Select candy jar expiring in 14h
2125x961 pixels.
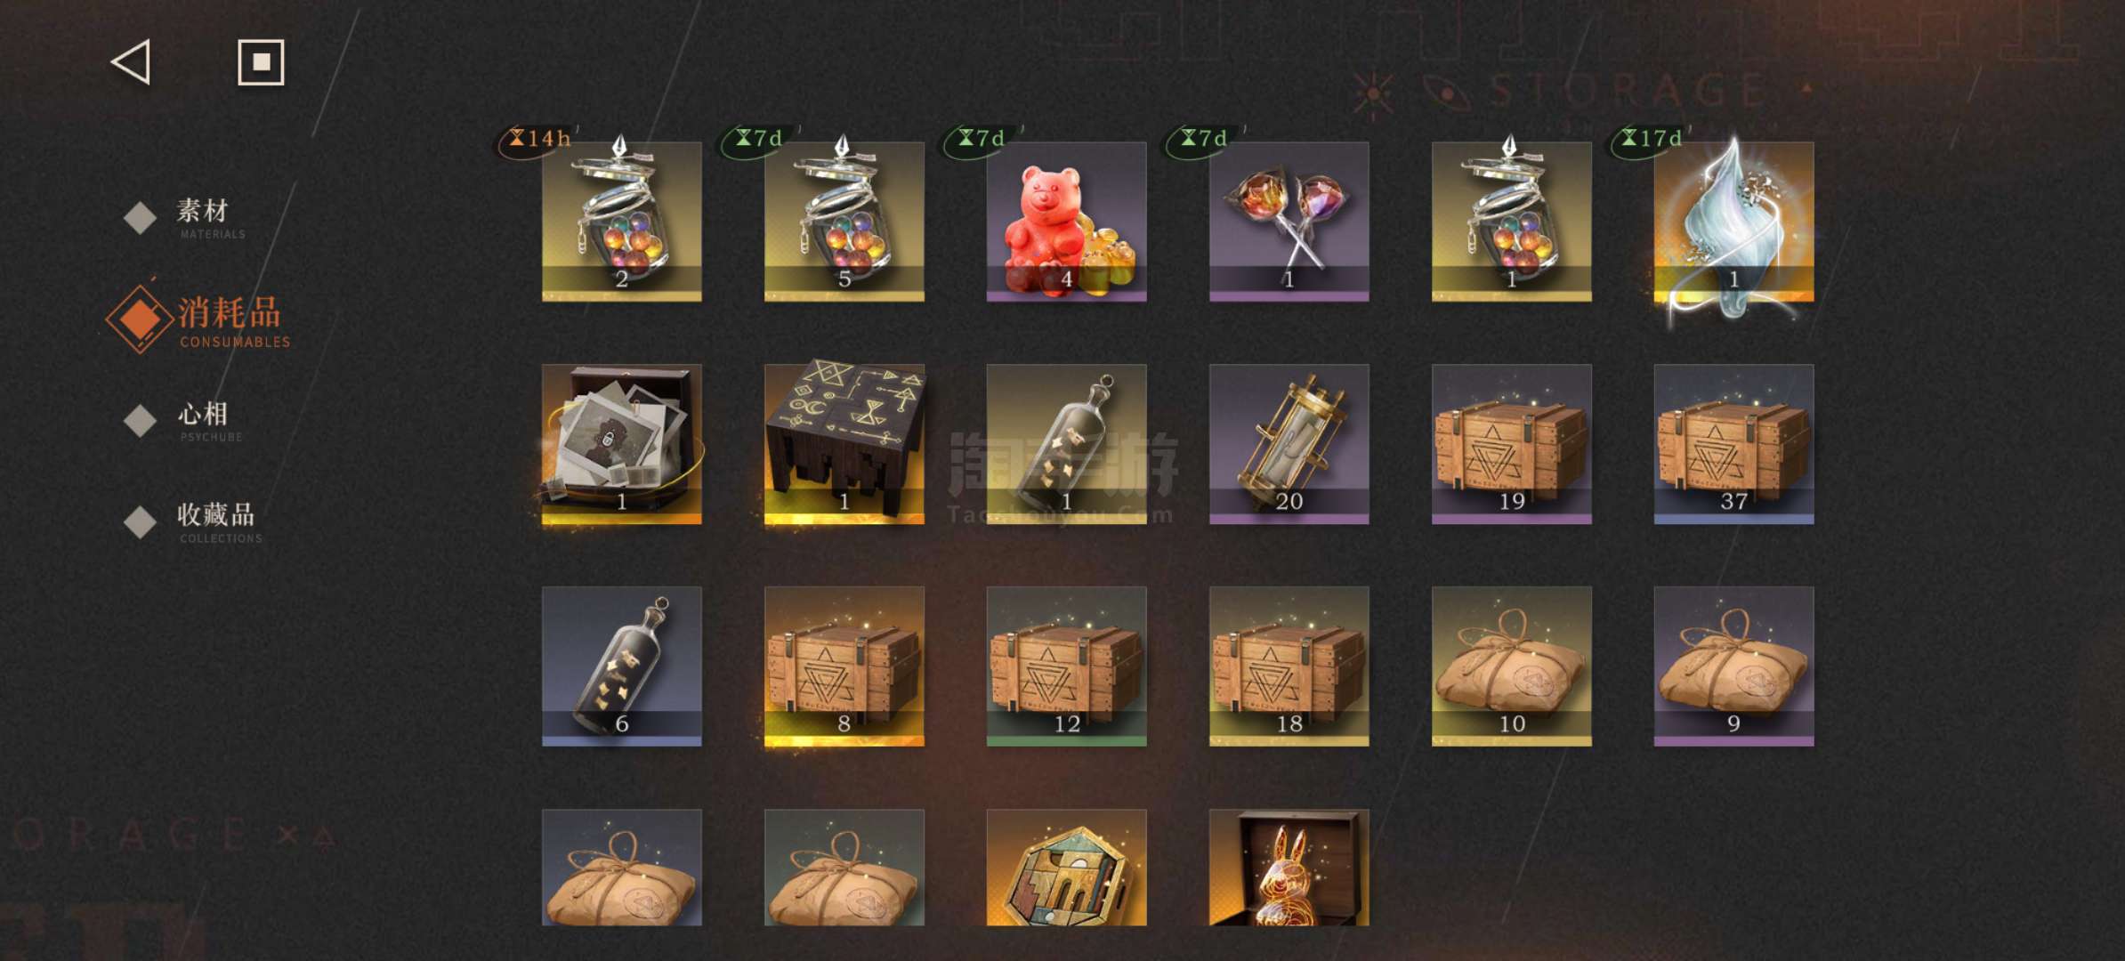click(x=621, y=221)
